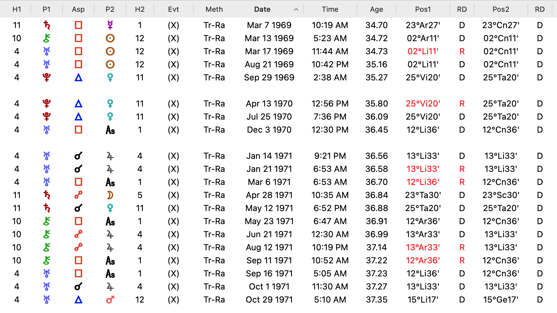Toggle the Date column sort order arrow

point(296,9)
